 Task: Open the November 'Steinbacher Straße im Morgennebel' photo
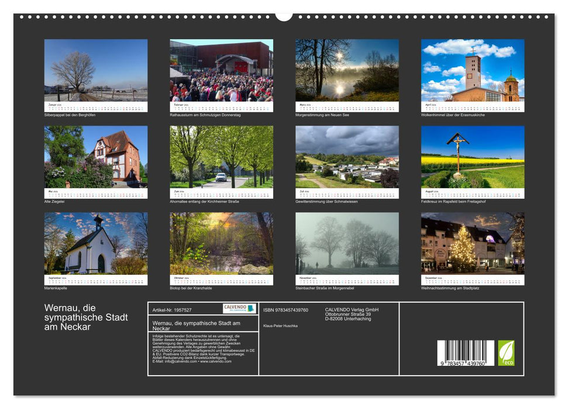pos(346,242)
